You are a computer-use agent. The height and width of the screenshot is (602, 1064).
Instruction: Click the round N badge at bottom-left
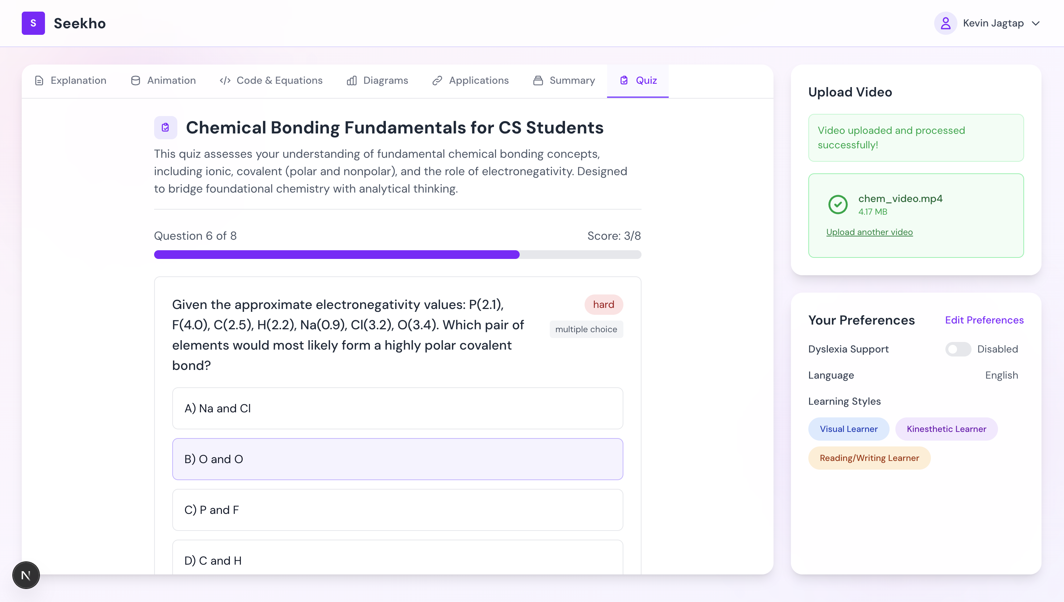(26, 575)
